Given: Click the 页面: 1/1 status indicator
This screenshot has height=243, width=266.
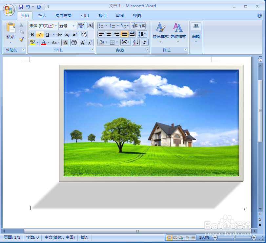Looking at the screenshot, I should (x=12, y=237).
